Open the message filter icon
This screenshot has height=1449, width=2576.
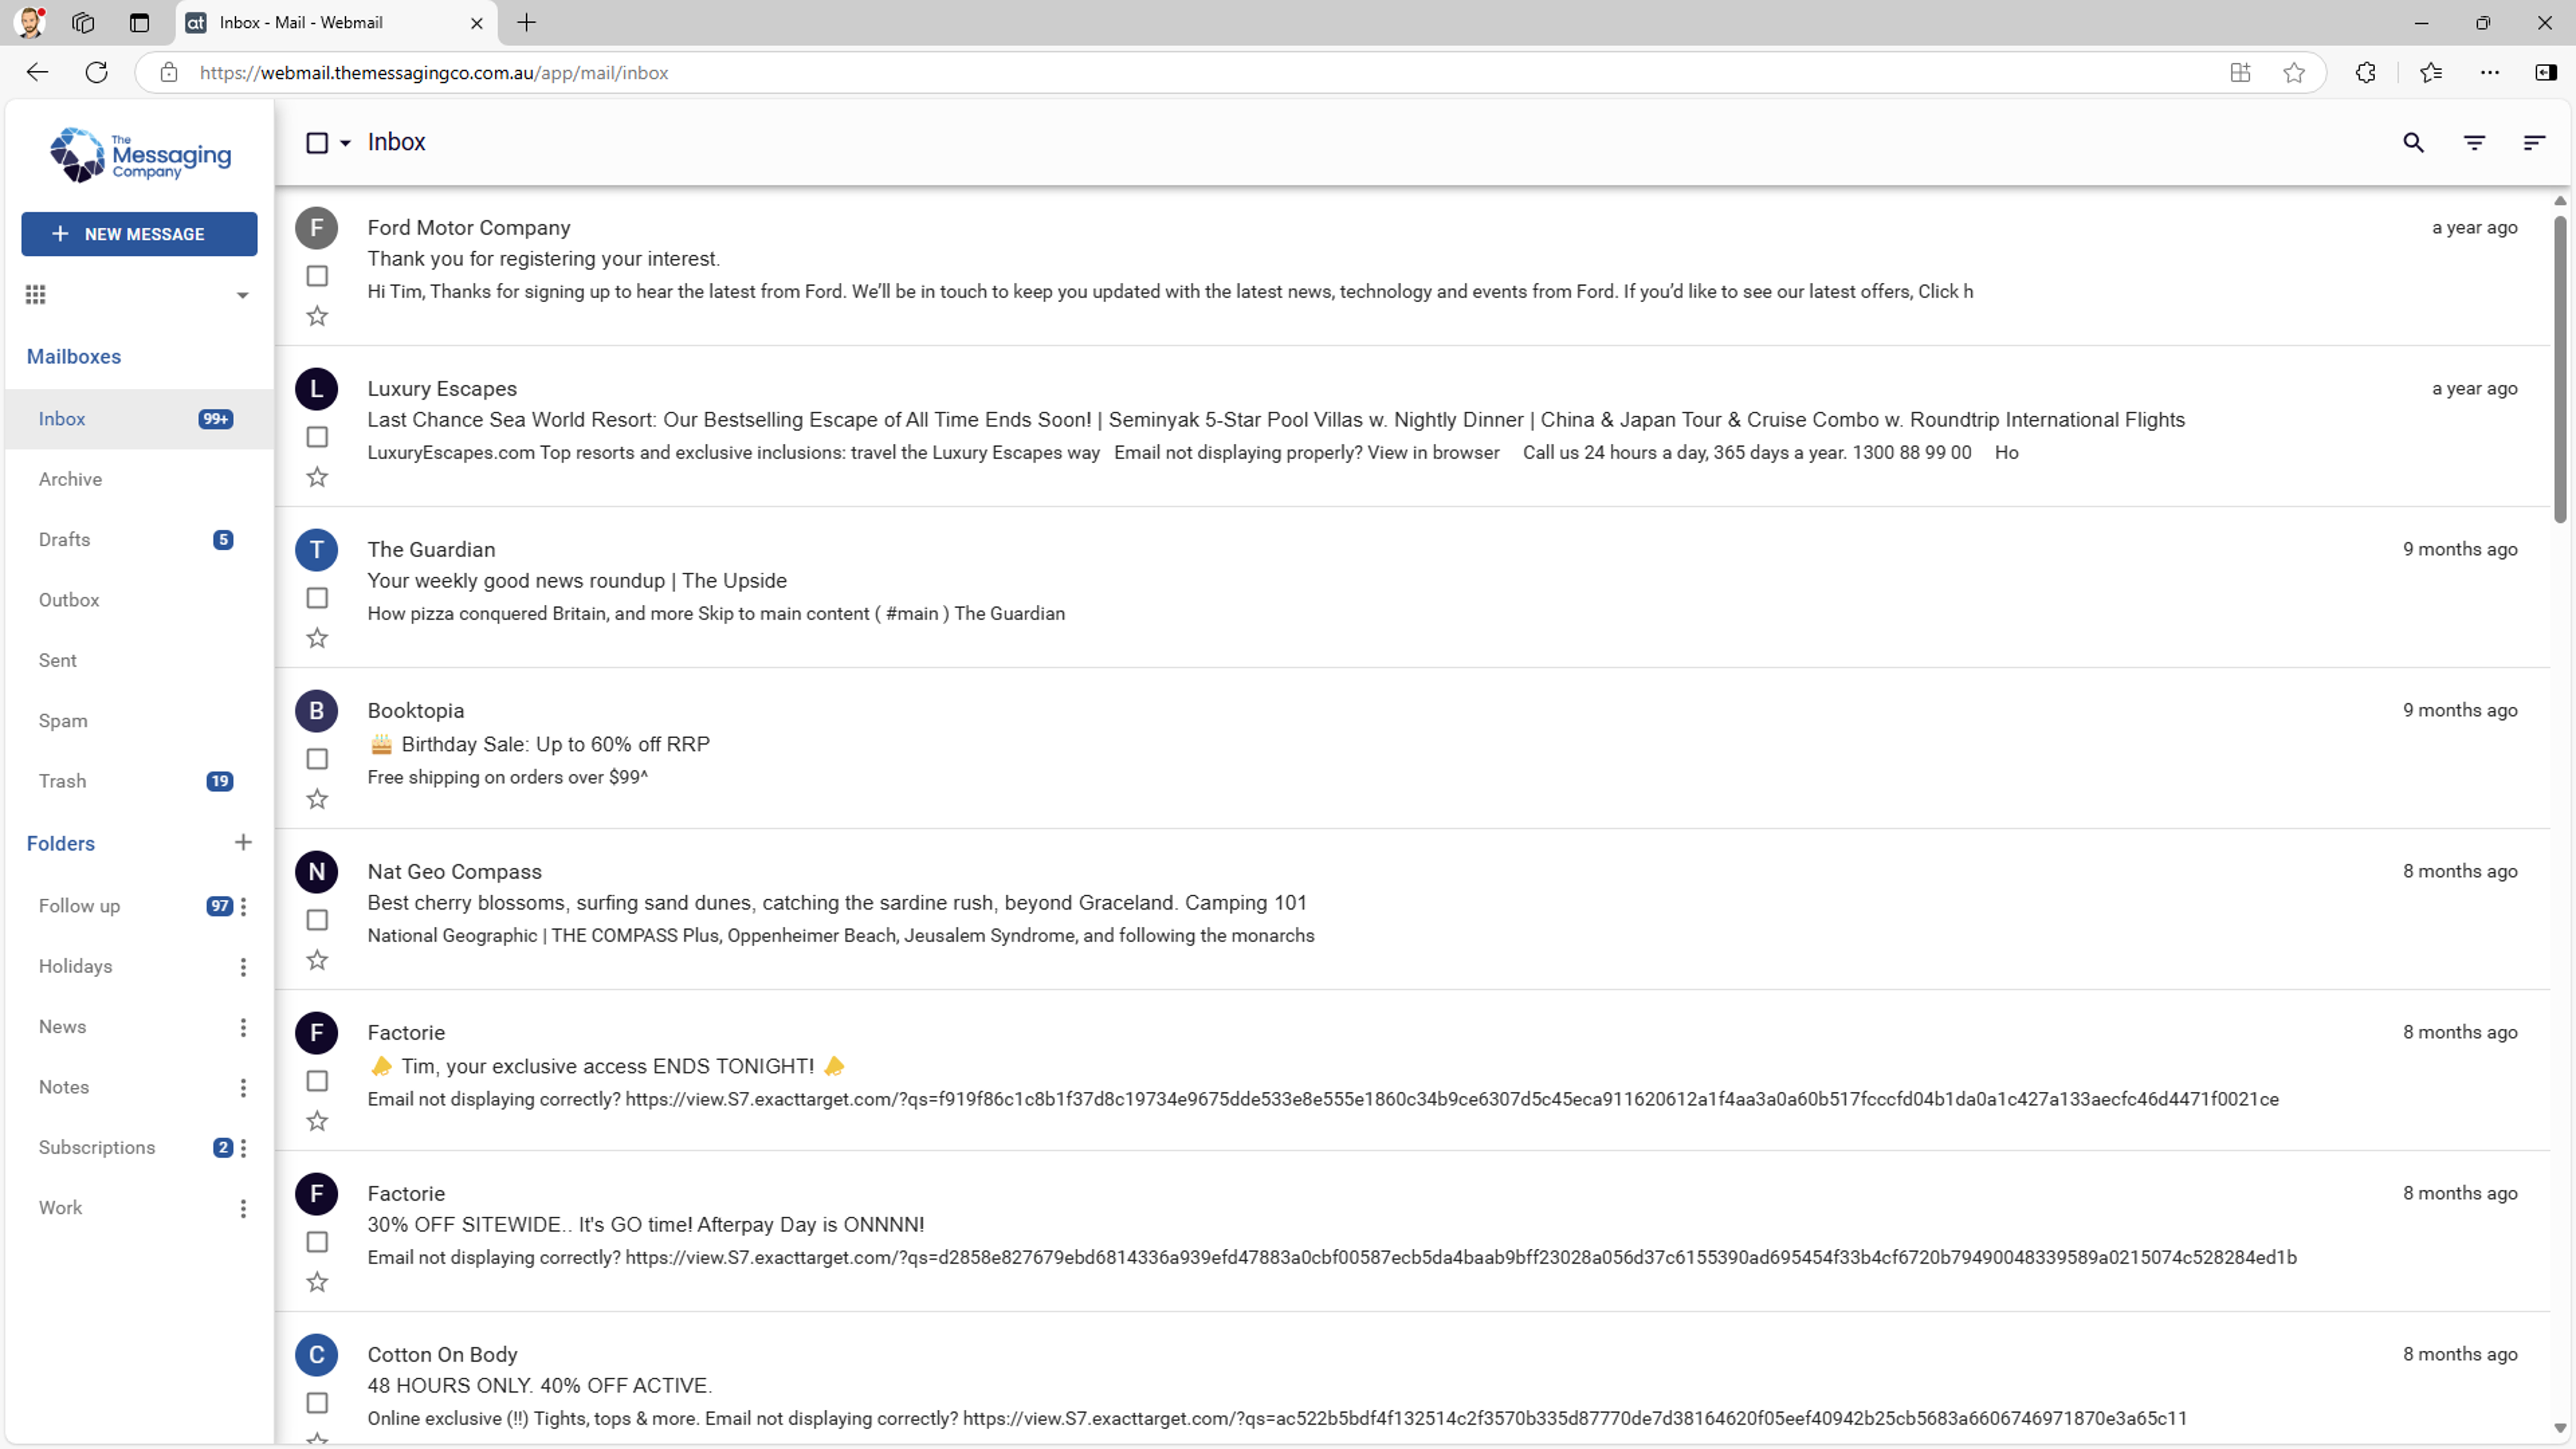pos(2474,143)
